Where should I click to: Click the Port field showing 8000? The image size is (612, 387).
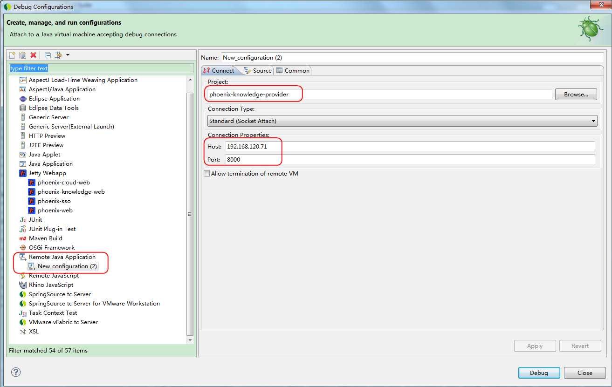(x=410, y=160)
